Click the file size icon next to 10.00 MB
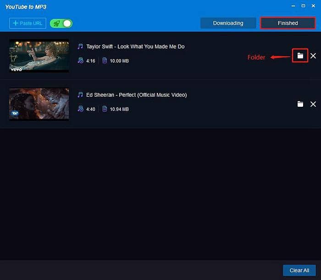The image size is (321, 280). [105, 60]
